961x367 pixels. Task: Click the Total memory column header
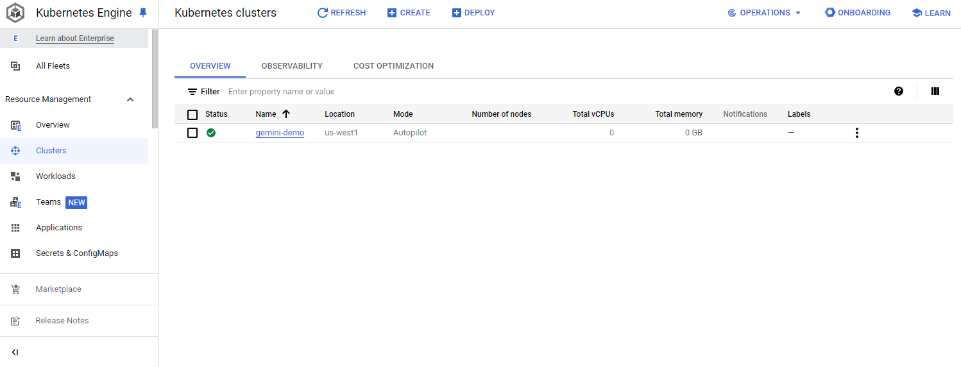[679, 114]
